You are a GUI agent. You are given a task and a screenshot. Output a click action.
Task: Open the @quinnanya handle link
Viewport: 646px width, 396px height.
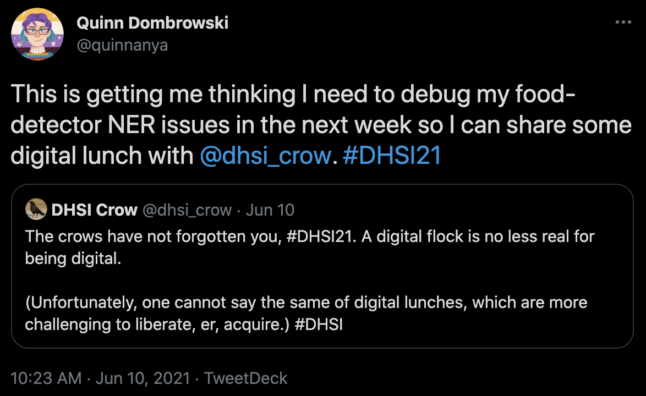[x=122, y=45]
